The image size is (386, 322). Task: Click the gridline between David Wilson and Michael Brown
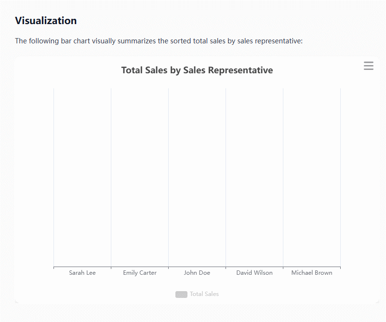point(283,177)
